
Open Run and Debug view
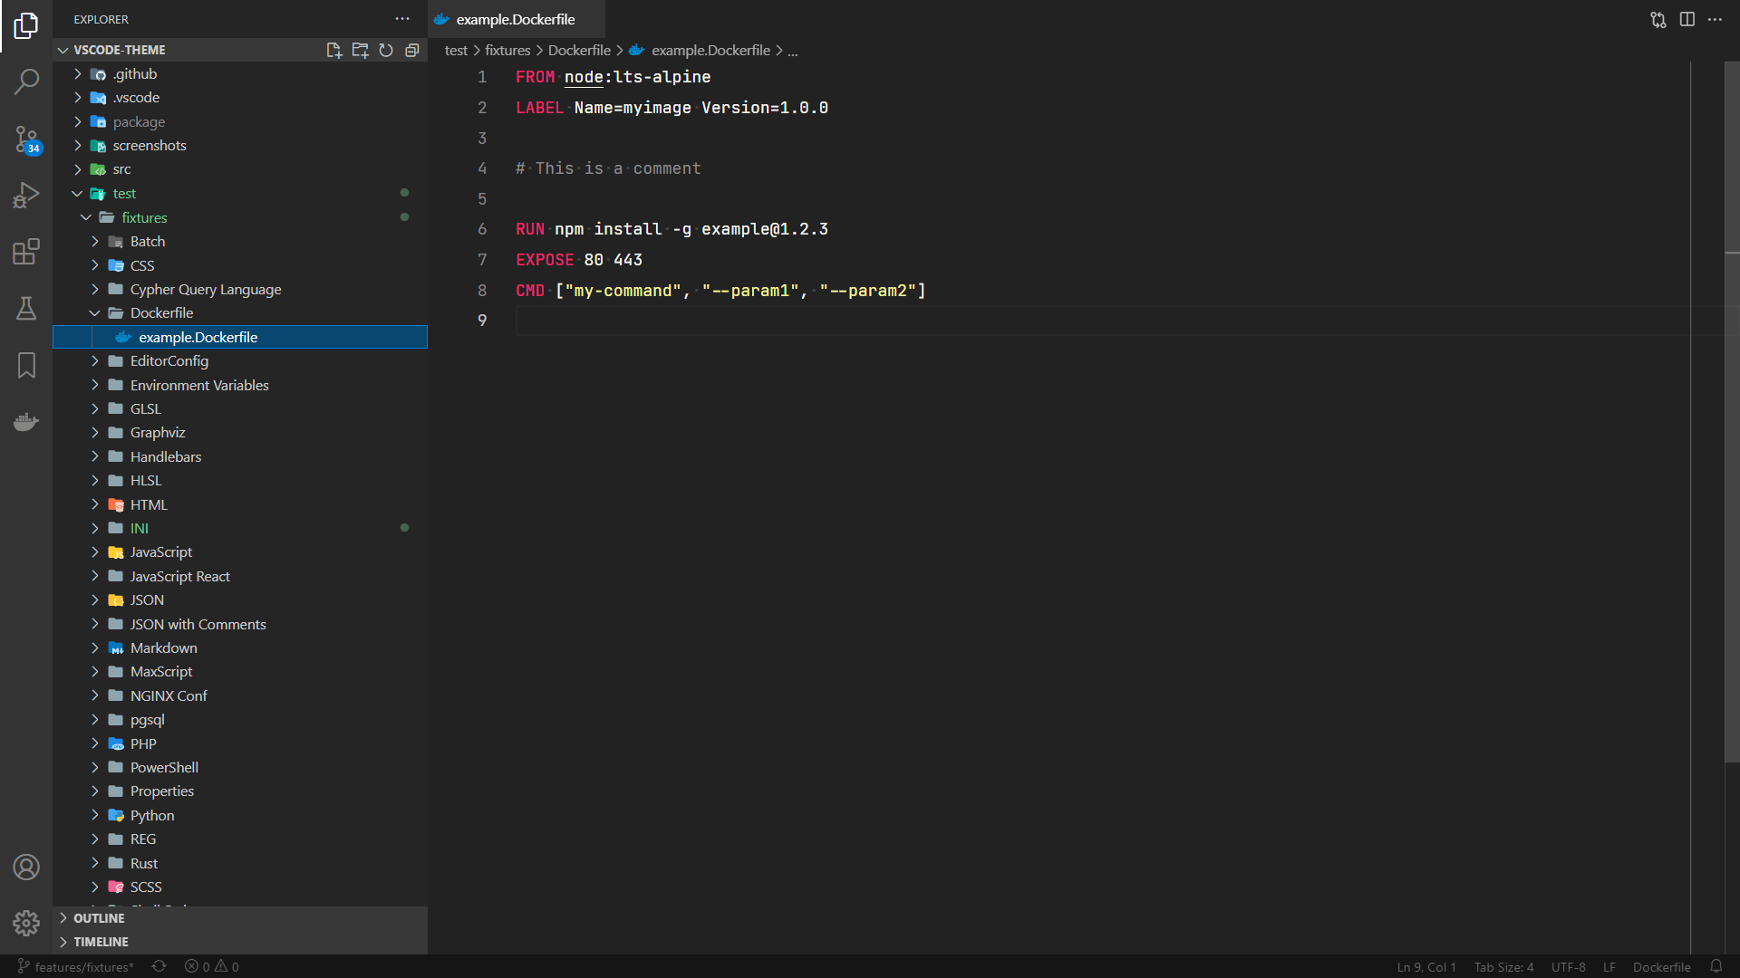(26, 195)
